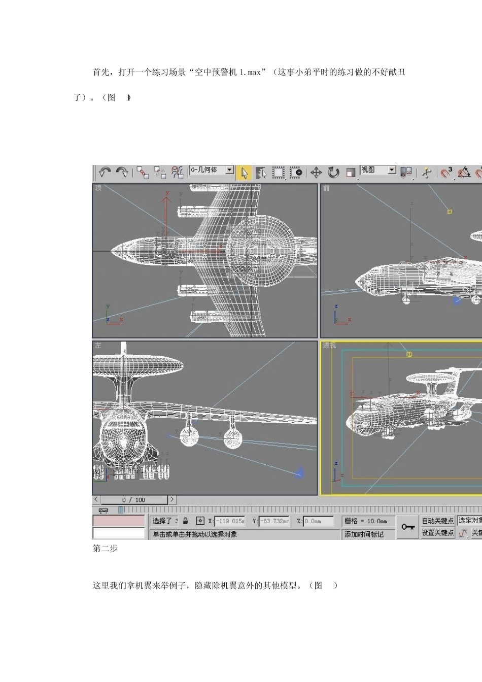Click the Use Pivot Point Center icon
This screenshot has width=482, height=682.
coord(406,173)
